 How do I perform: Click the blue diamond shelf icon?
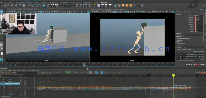(x=44, y=5)
